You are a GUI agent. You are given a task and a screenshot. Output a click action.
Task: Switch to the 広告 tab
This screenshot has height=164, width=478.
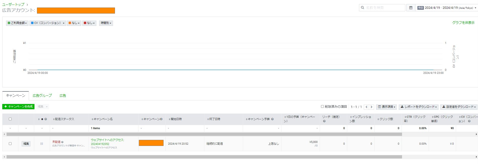point(63,96)
